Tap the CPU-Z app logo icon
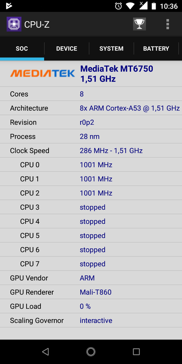The image size is (182, 364). (14, 24)
